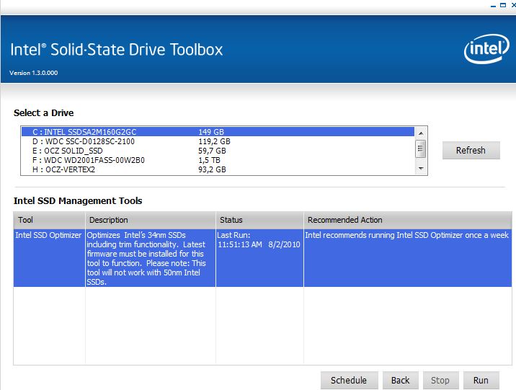The image size is (516, 390).
Task: Click the 149 GB capacity value
Action: click(211, 132)
